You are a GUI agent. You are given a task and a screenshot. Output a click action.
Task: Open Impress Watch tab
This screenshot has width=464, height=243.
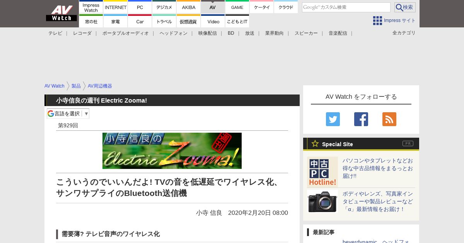[91, 7]
